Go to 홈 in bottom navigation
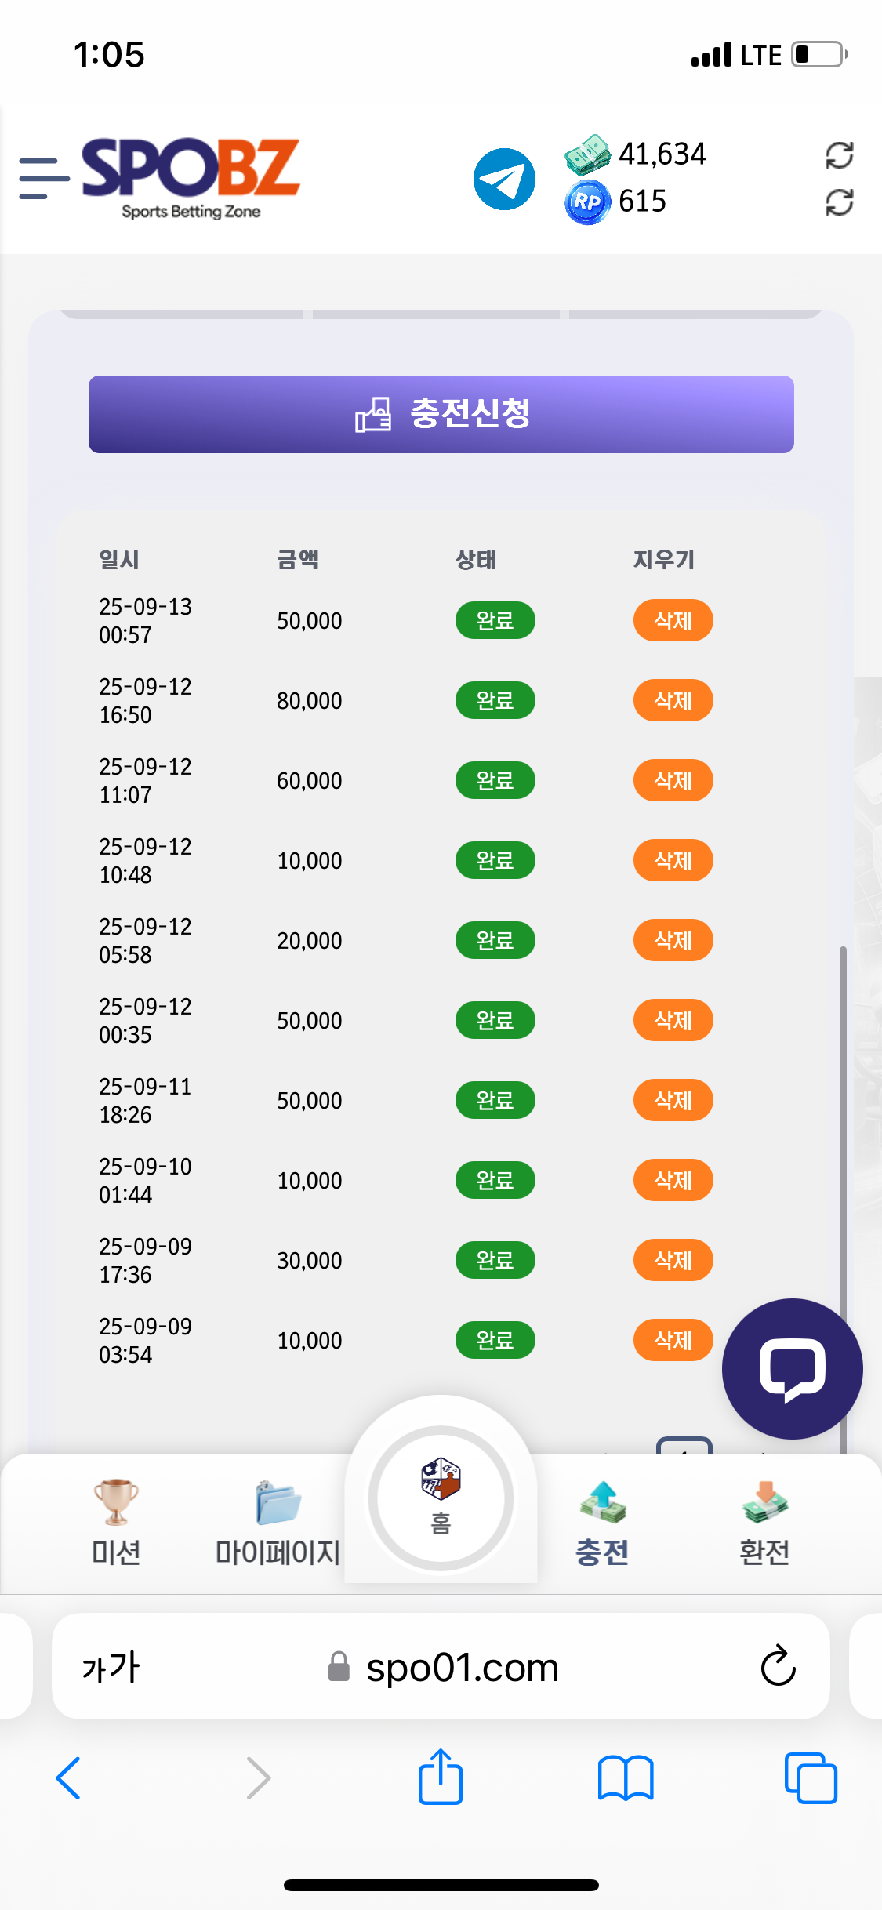Viewport: 882px width, 1910px height. (441, 1498)
